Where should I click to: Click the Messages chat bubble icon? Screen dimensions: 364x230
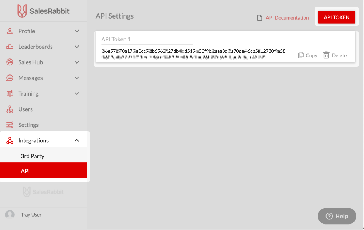pyautogui.click(x=9, y=78)
